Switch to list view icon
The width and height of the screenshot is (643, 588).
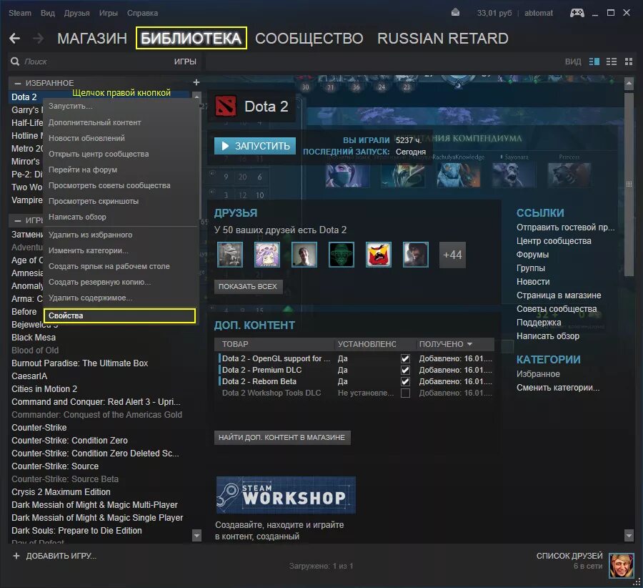pyautogui.click(x=612, y=62)
